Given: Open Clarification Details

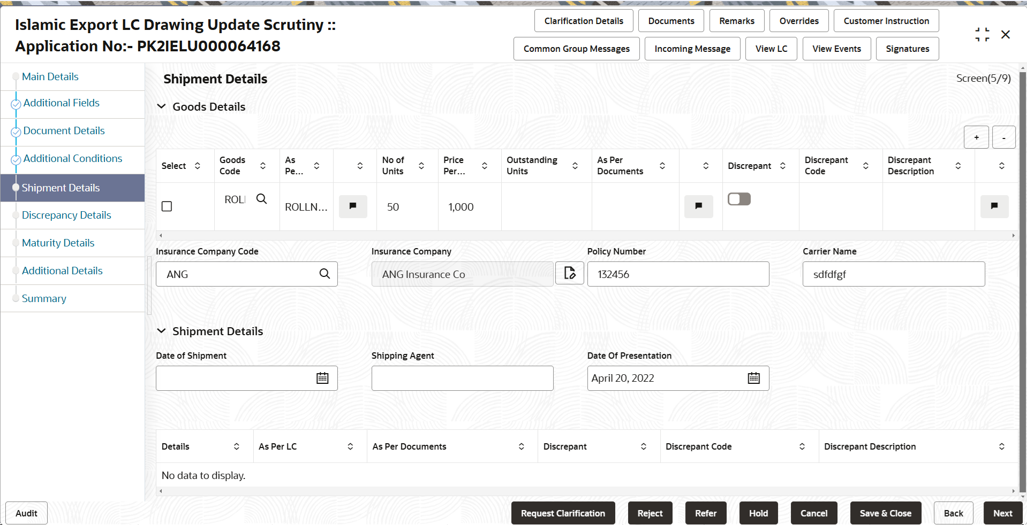Looking at the screenshot, I should pos(584,21).
